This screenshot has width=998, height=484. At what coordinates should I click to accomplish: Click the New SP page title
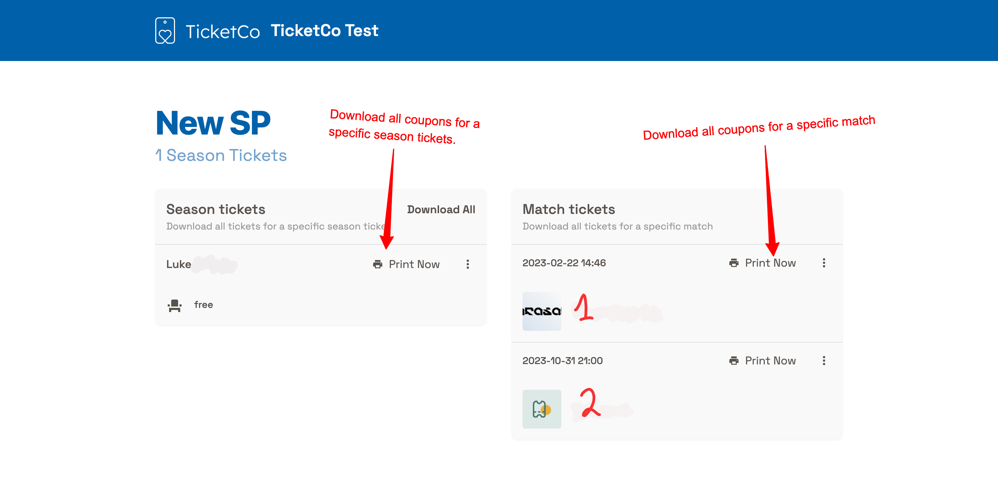pyautogui.click(x=213, y=123)
